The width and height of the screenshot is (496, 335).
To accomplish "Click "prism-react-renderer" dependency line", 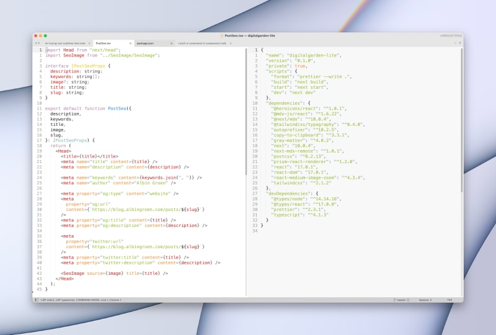I will pos(314,162).
